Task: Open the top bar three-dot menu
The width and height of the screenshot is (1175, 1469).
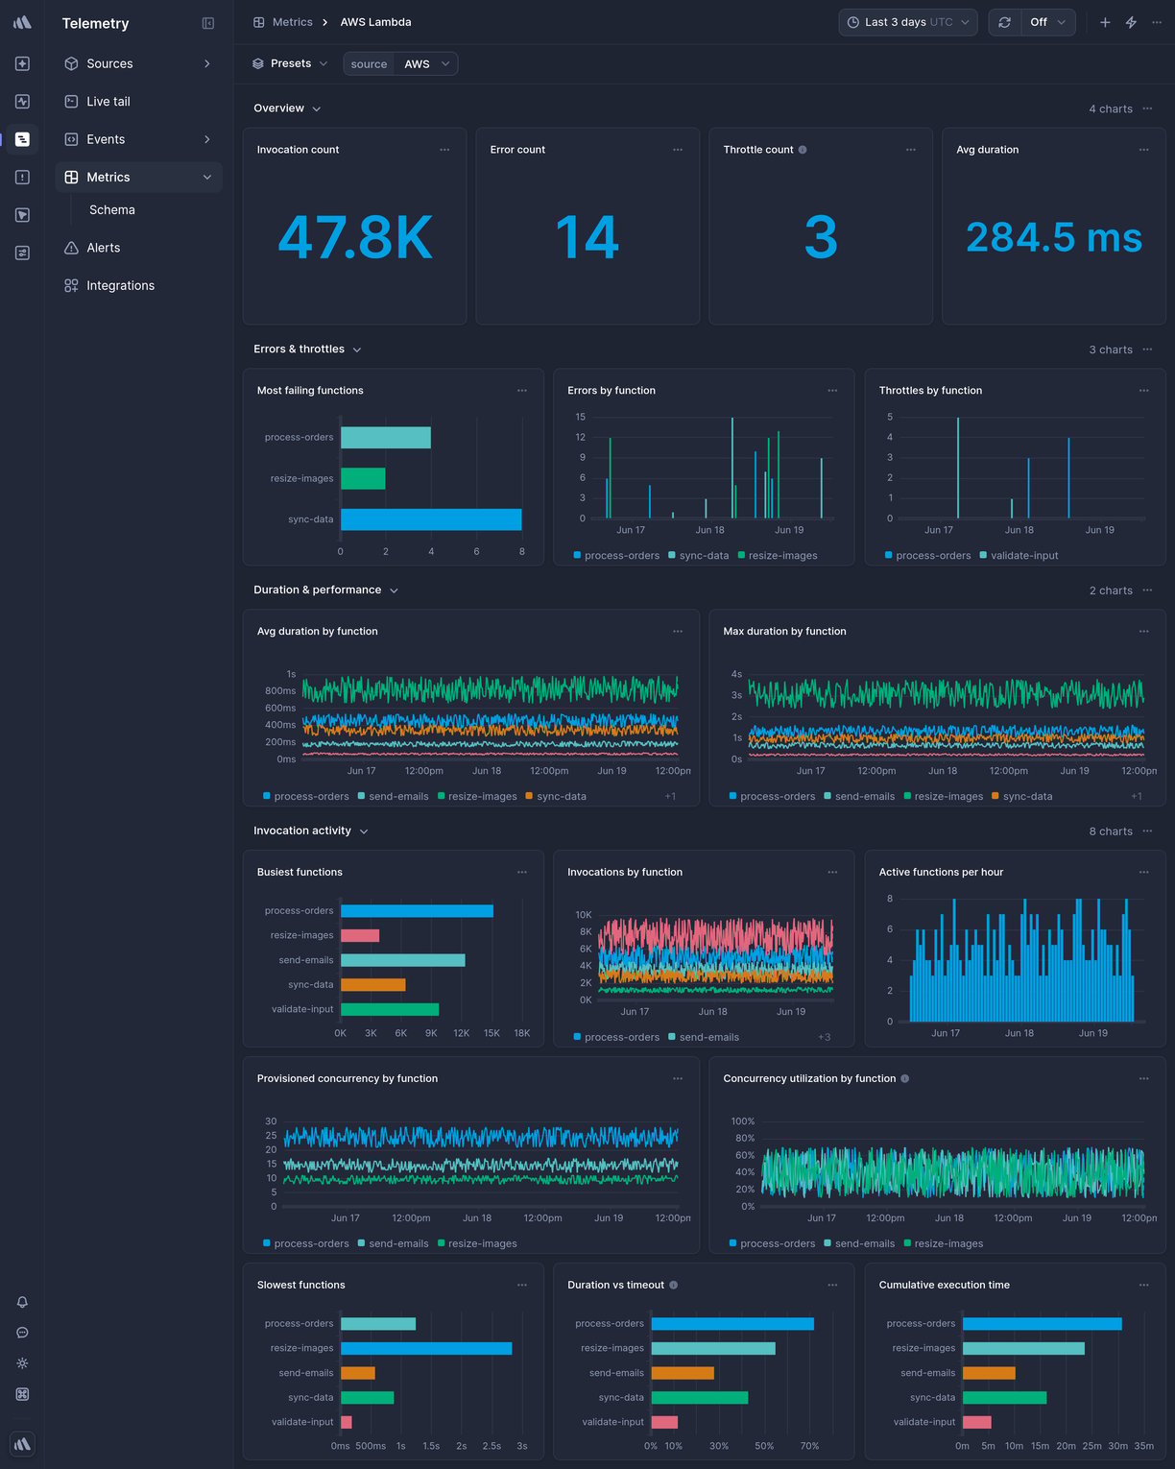Action: (x=1157, y=22)
